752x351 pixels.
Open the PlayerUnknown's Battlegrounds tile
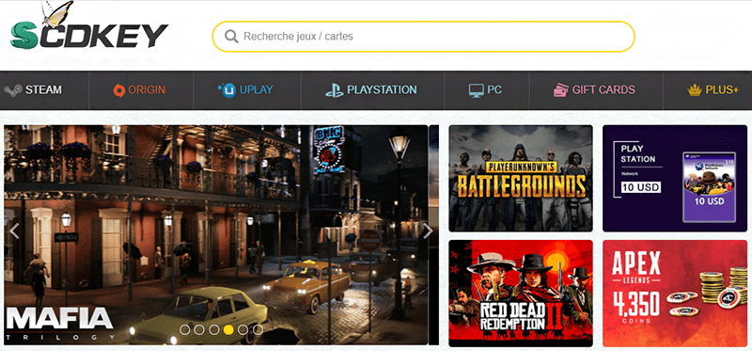tap(521, 178)
